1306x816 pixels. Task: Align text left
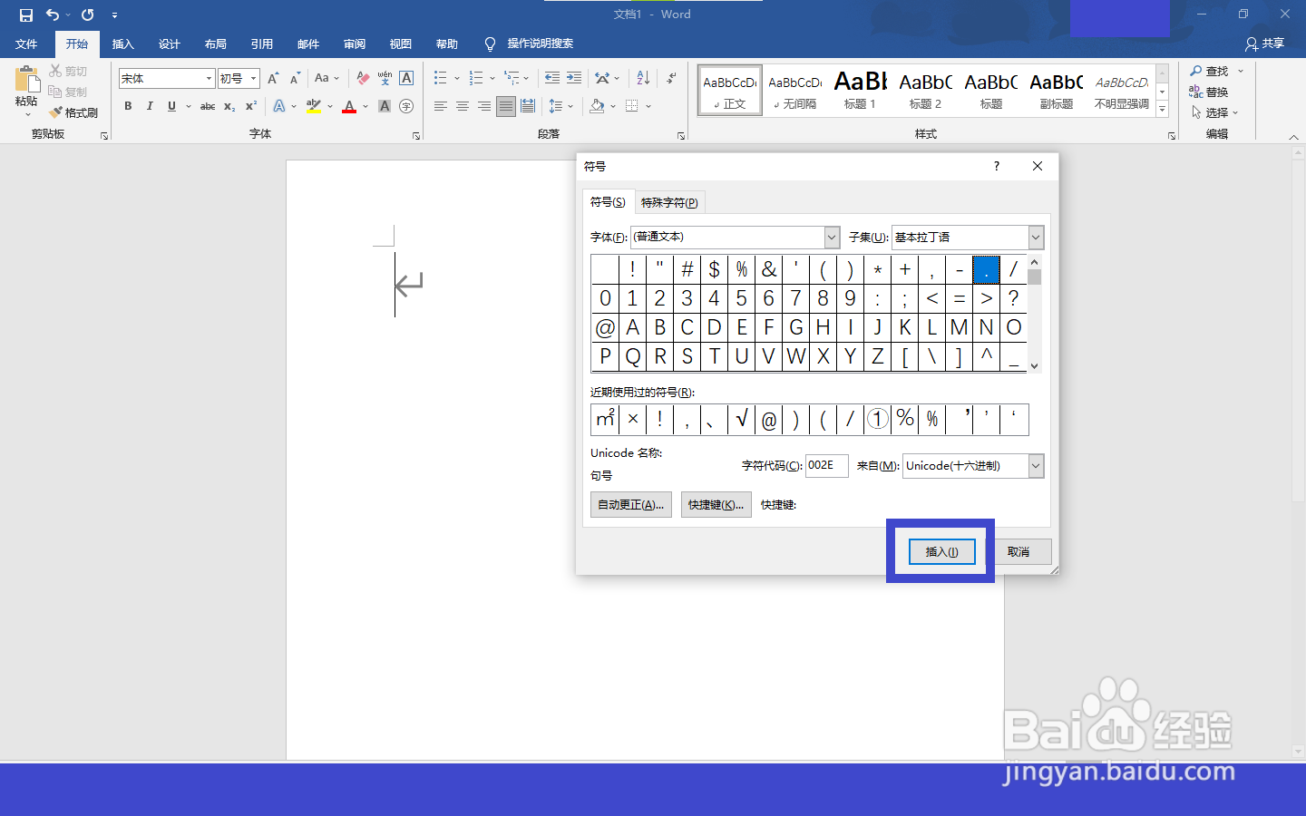[x=441, y=106]
